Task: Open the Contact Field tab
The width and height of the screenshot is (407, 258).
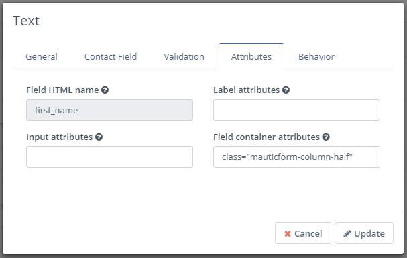Action: (x=111, y=56)
